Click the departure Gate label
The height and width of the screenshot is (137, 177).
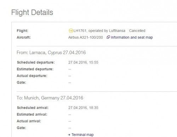click(22, 82)
